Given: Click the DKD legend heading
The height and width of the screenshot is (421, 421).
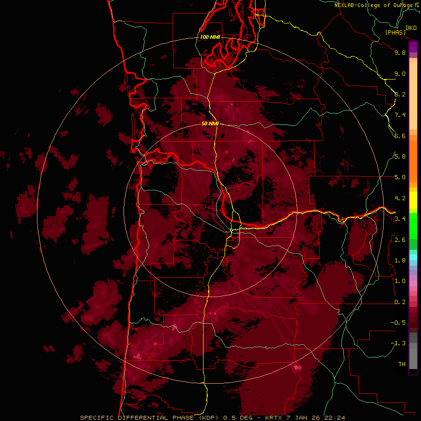Looking at the screenshot, I should [x=411, y=28].
